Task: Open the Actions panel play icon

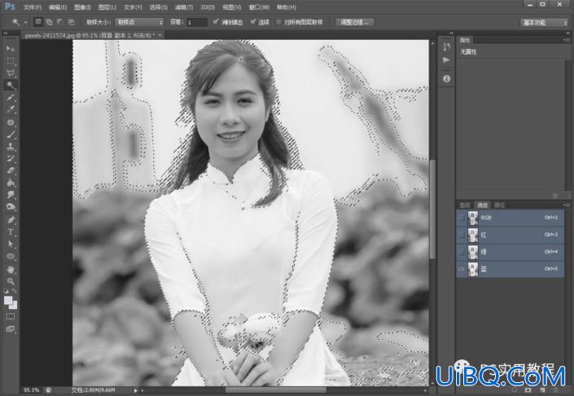Action: (447, 59)
